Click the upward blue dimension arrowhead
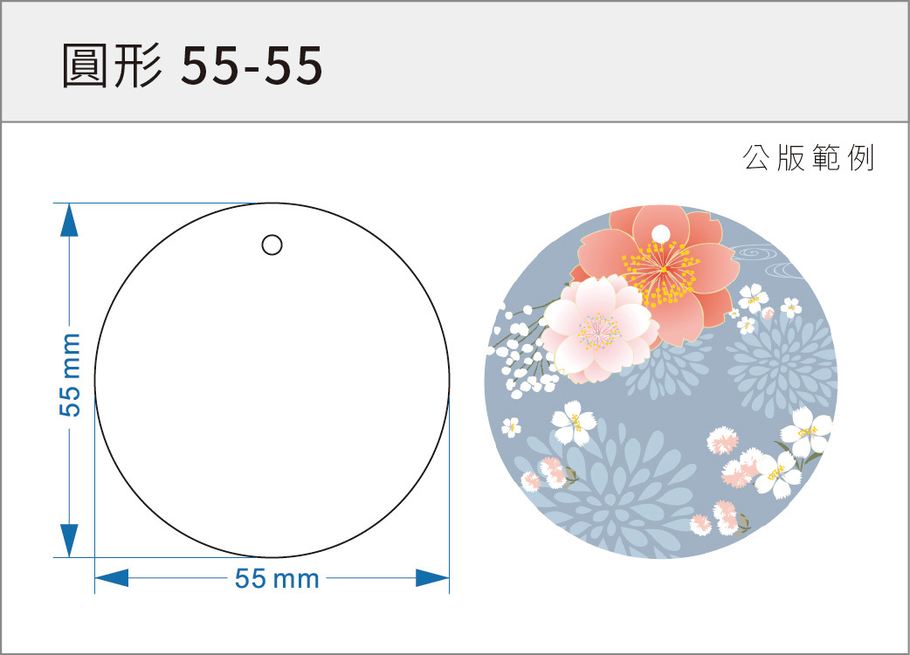 [69, 222]
